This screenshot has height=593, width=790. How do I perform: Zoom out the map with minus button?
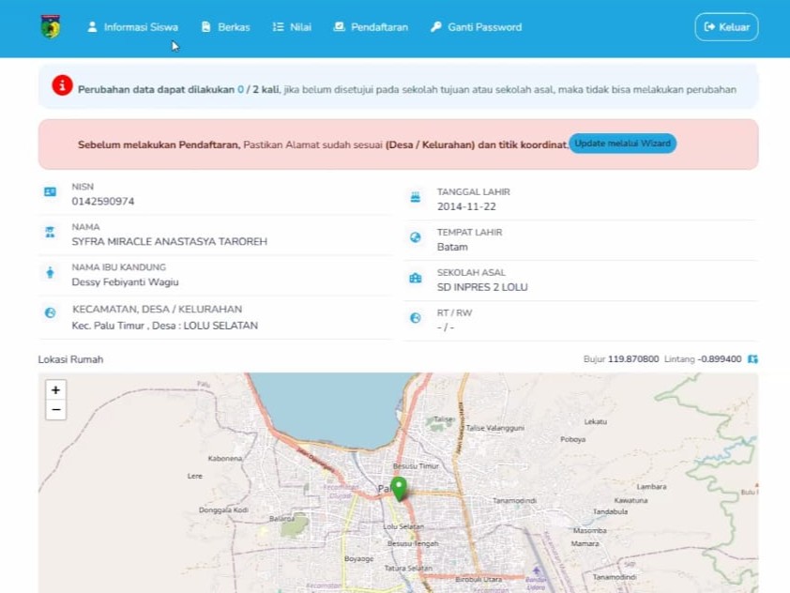coord(56,410)
